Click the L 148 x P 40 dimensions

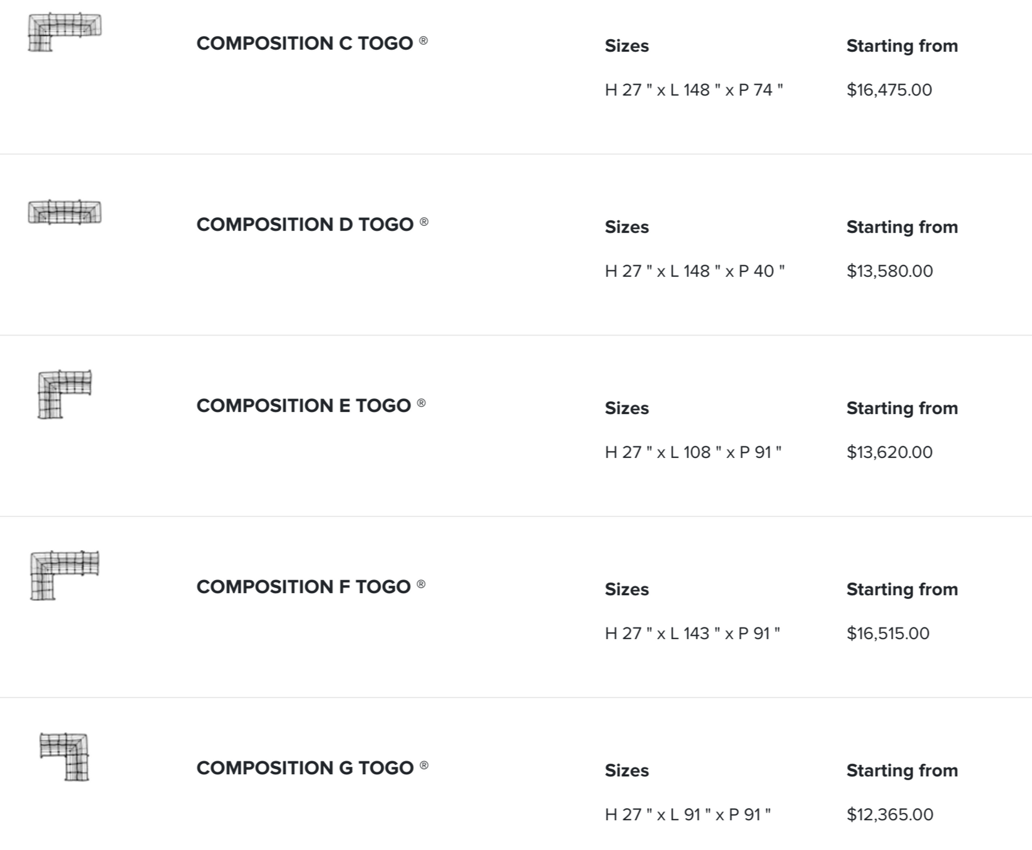click(695, 271)
